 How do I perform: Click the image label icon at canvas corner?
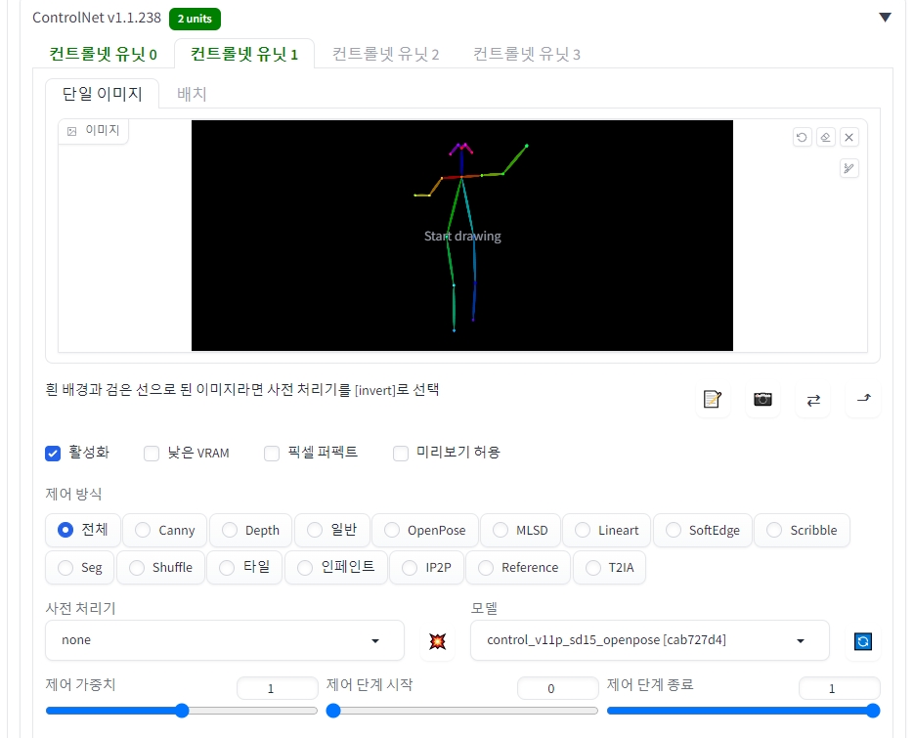click(x=71, y=131)
